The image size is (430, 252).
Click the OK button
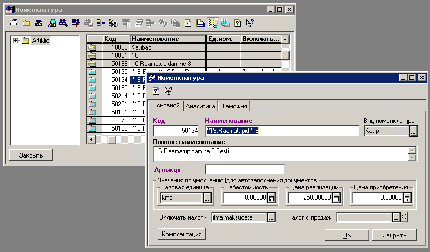pyautogui.click(x=347, y=235)
